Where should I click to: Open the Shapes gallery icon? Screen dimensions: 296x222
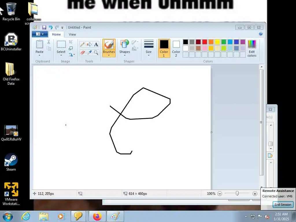pos(125,44)
